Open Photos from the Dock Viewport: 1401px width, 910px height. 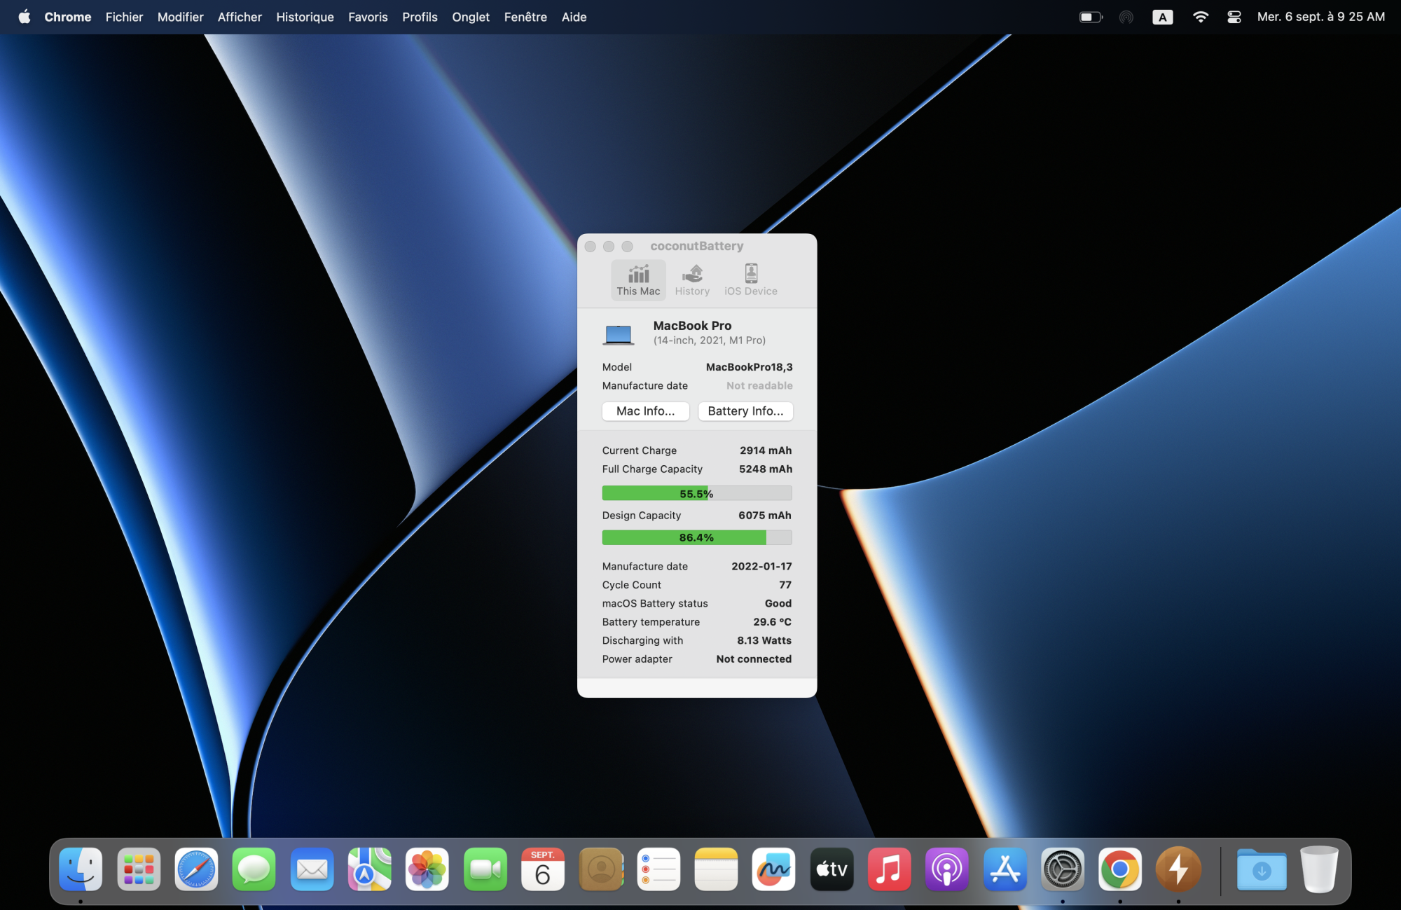click(427, 869)
